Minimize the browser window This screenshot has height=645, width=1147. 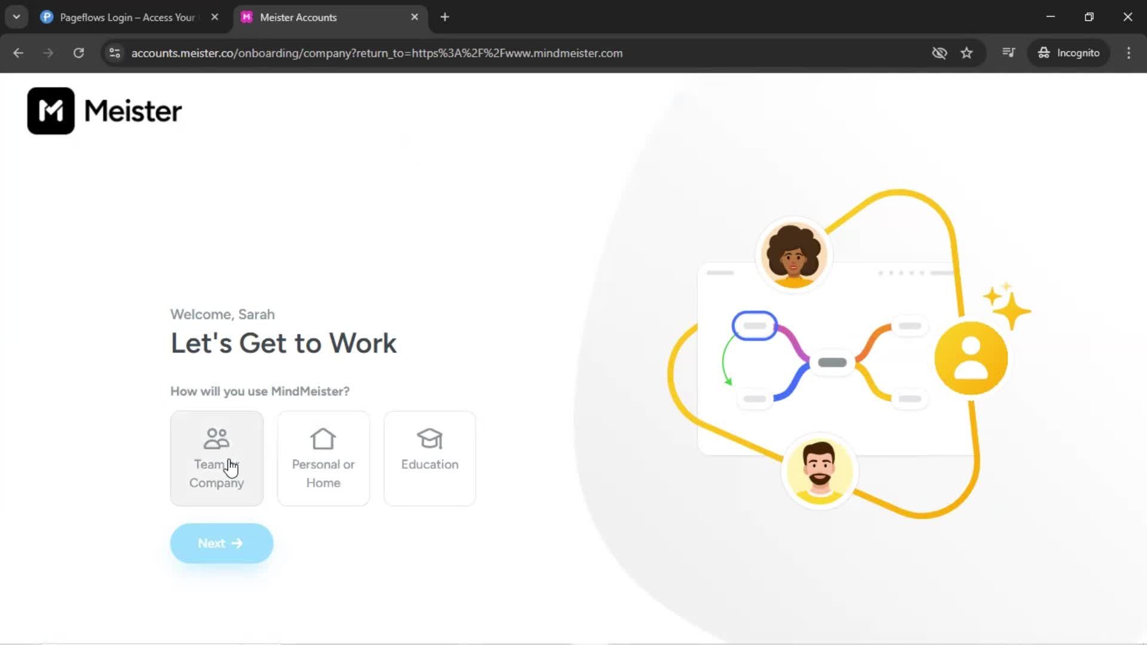pyautogui.click(x=1051, y=17)
